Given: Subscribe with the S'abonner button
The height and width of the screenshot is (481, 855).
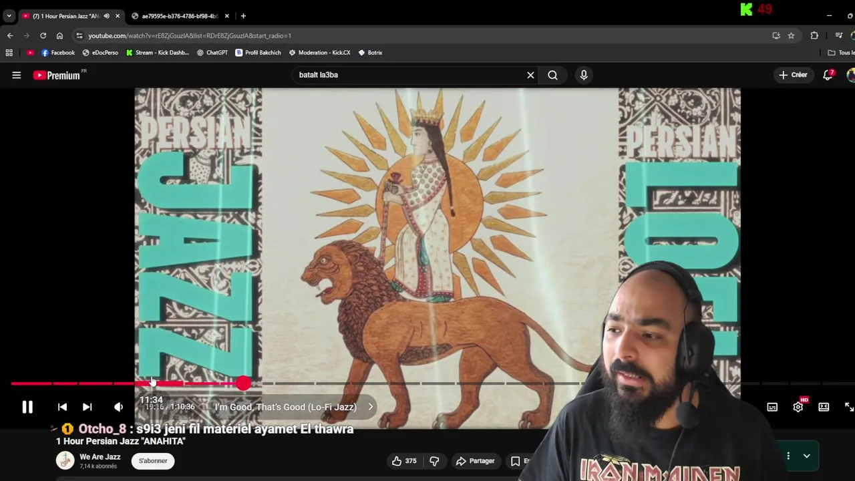Looking at the screenshot, I should pos(153,461).
